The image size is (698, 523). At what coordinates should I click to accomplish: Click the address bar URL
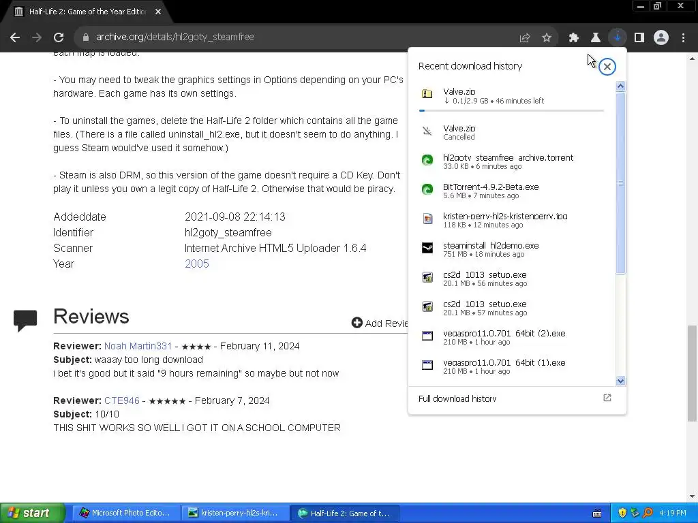[175, 37]
